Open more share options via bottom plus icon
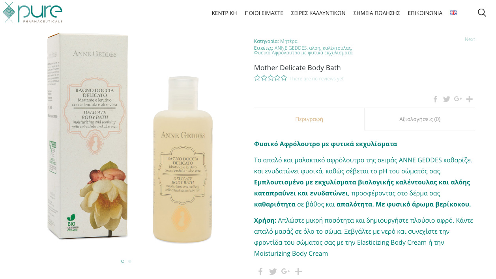 click(x=298, y=271)
